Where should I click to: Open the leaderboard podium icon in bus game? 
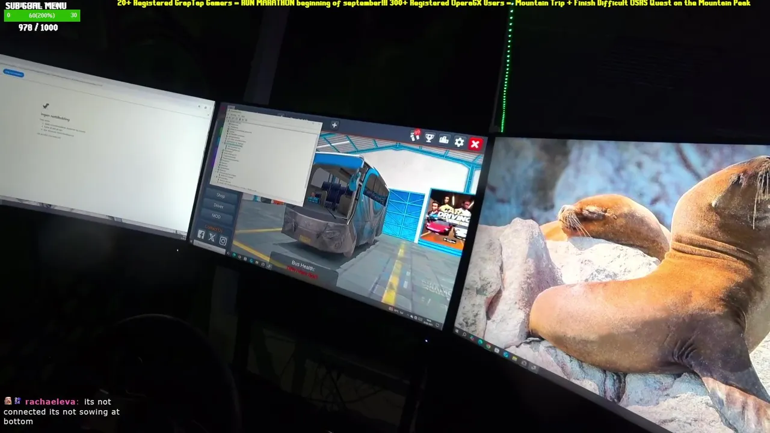coord(444,140)
